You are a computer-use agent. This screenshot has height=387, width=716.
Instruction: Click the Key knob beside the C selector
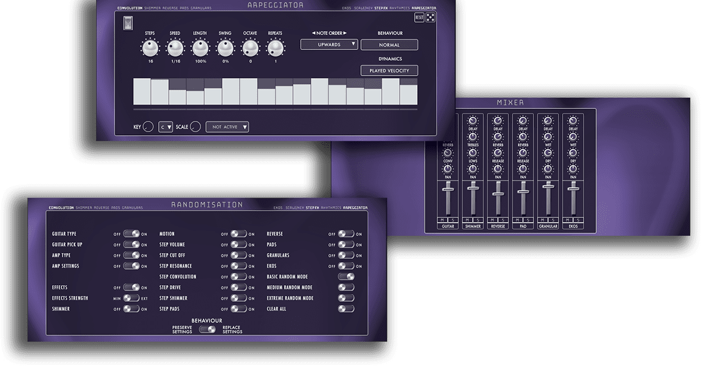[148, 127]
